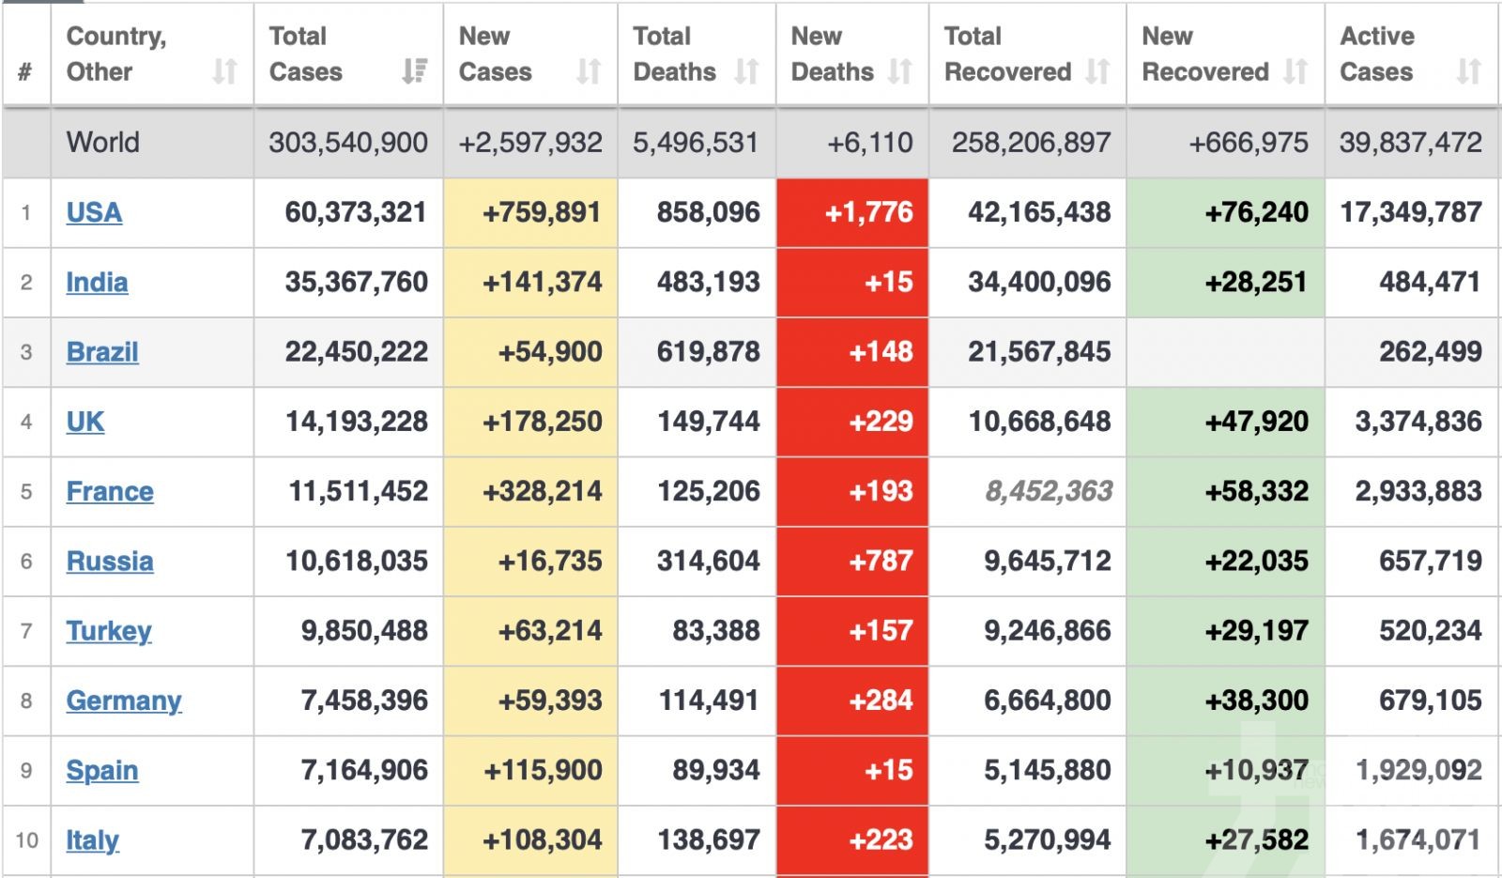Image resolution: width=1502 pixels, height=878 pixels.
Task: Sort by Total Deaths arrows icon
Action: click(x=746, y=71)
